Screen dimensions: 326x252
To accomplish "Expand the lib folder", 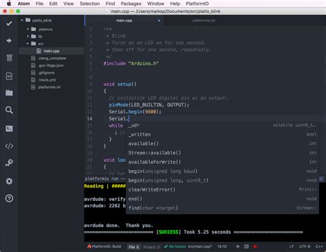I will pos(28,36).
